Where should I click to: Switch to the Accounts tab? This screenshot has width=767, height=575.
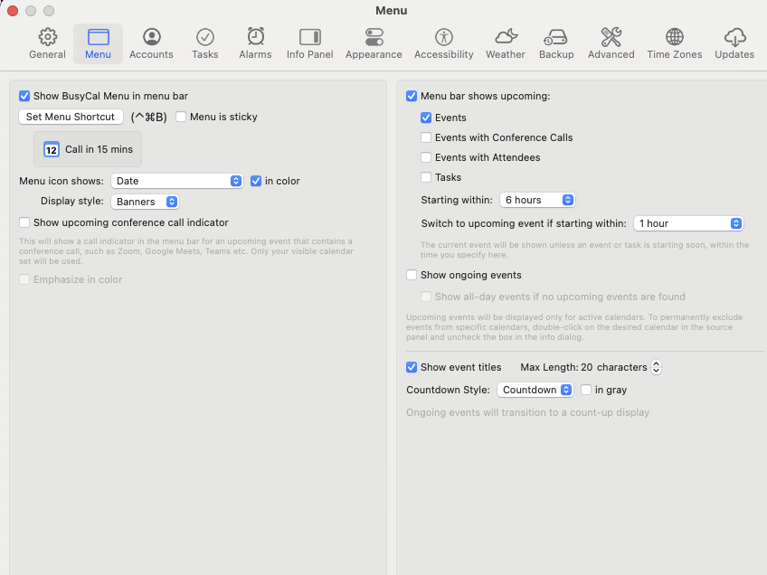click(x=151, y=42)
